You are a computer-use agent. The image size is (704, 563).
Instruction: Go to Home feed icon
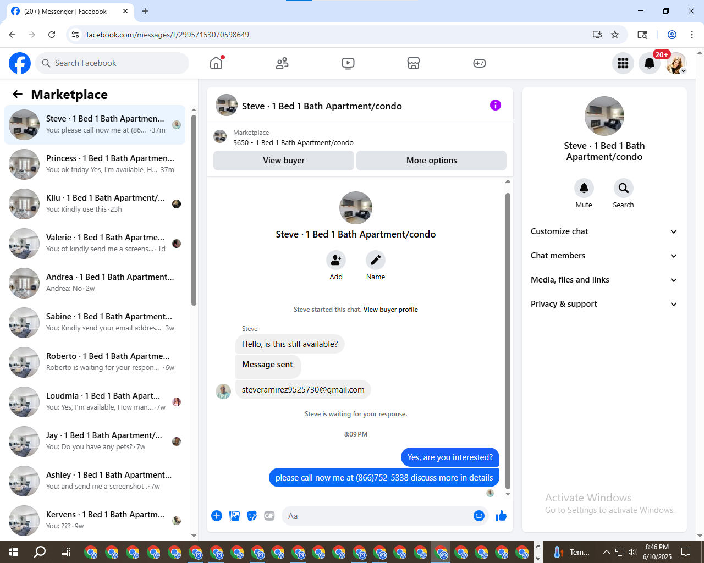click(216, 63)
